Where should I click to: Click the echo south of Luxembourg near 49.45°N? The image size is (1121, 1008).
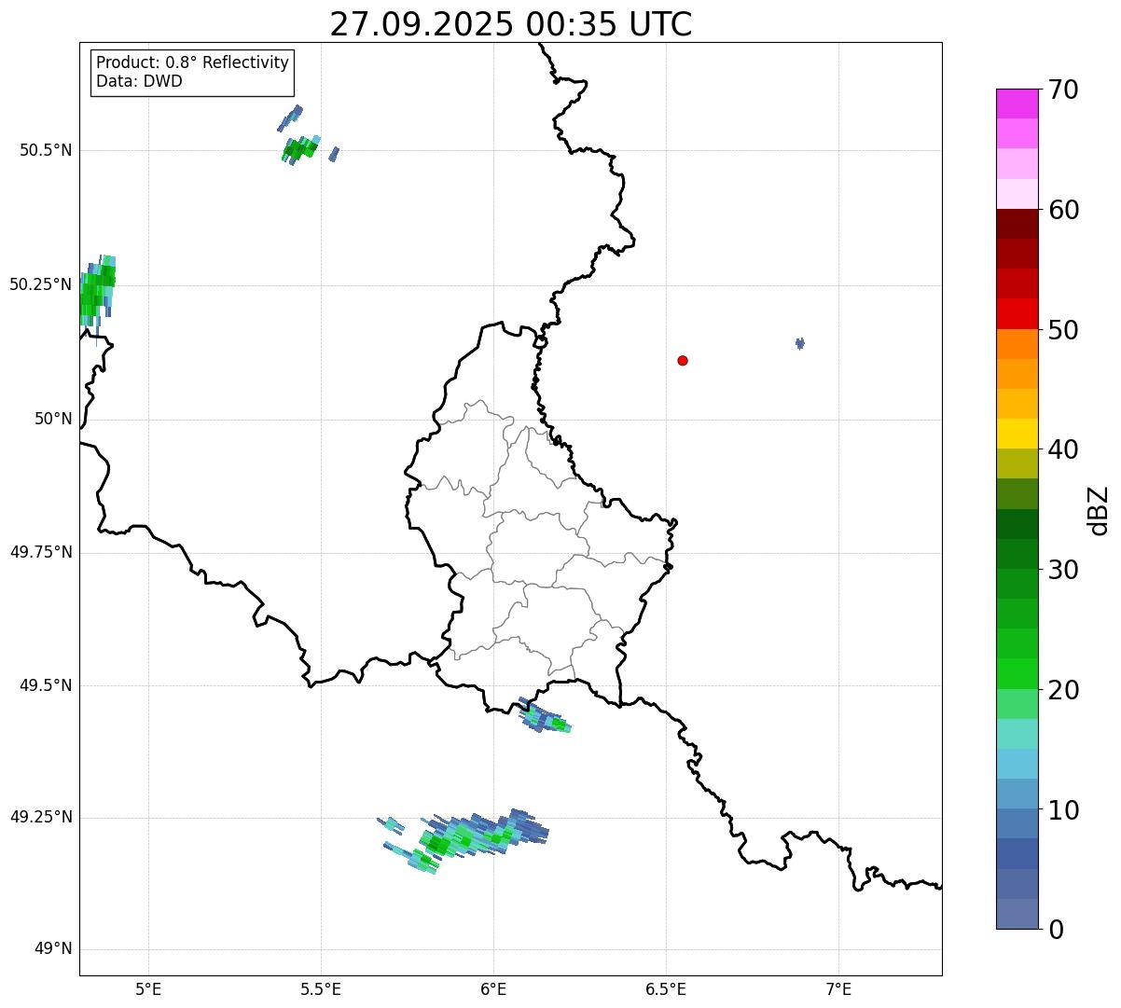(545, 716)
